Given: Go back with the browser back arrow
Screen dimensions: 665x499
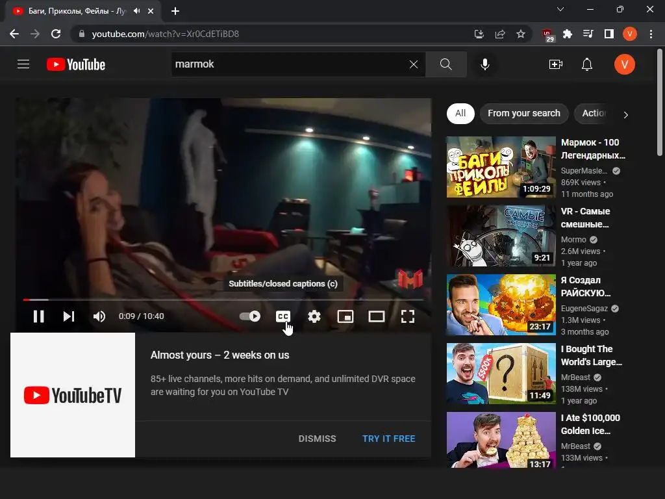Looking at the screenshot, I should (x=14, y=34).
